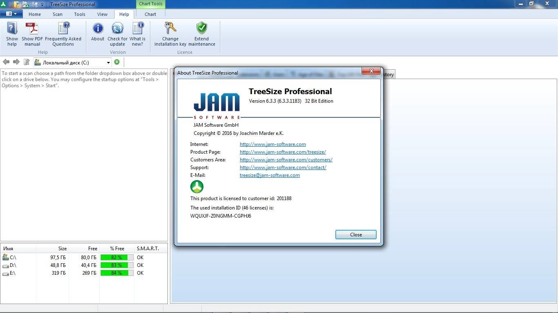558x313 pixels.
Task: Open the Tools ribbon tab
Action: point(80,14)
